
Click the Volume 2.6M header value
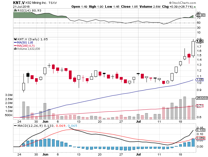[x=150, y=7]
